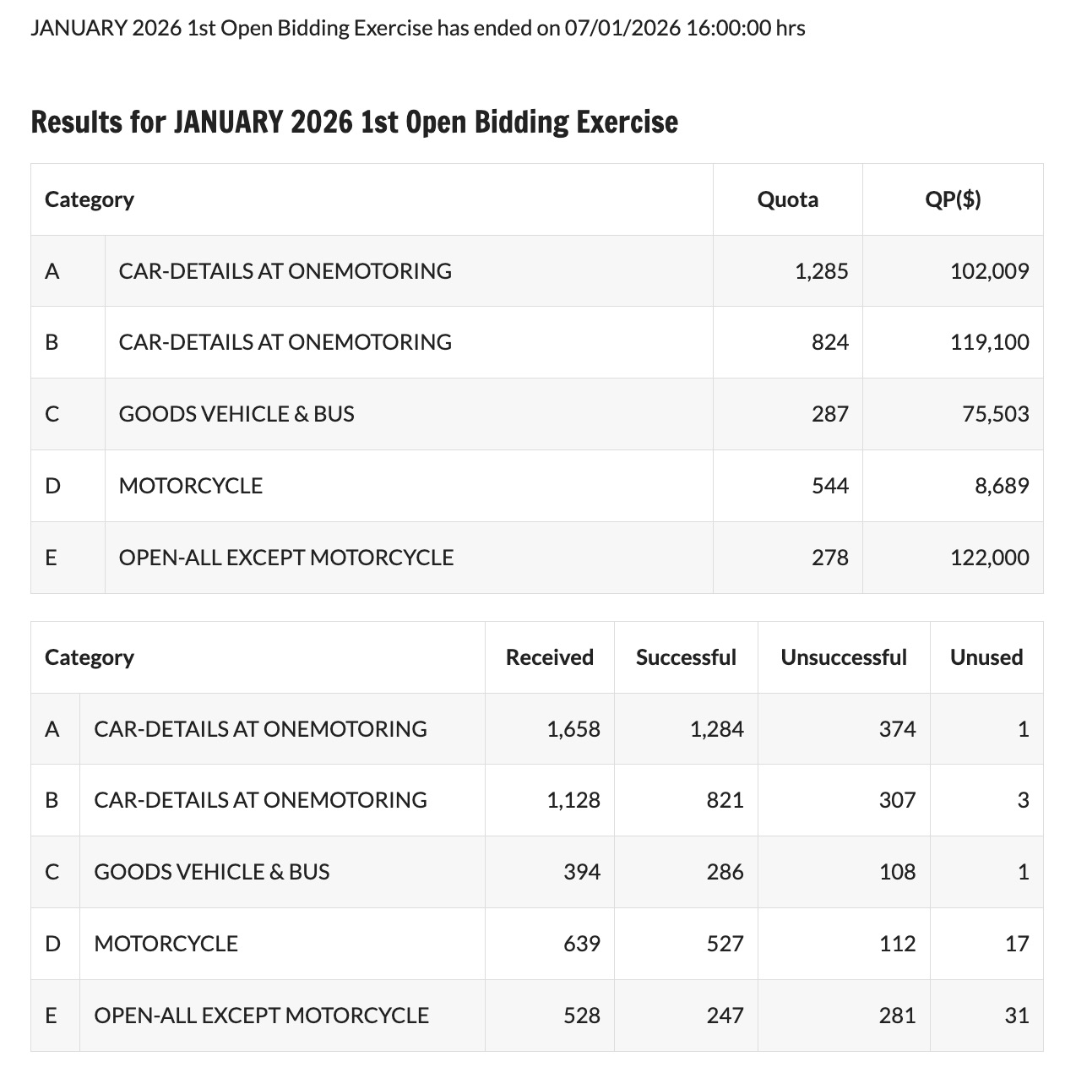Click the Unsuccessful column header
Screen dimensions: 1076x1073
pos(843,657)
